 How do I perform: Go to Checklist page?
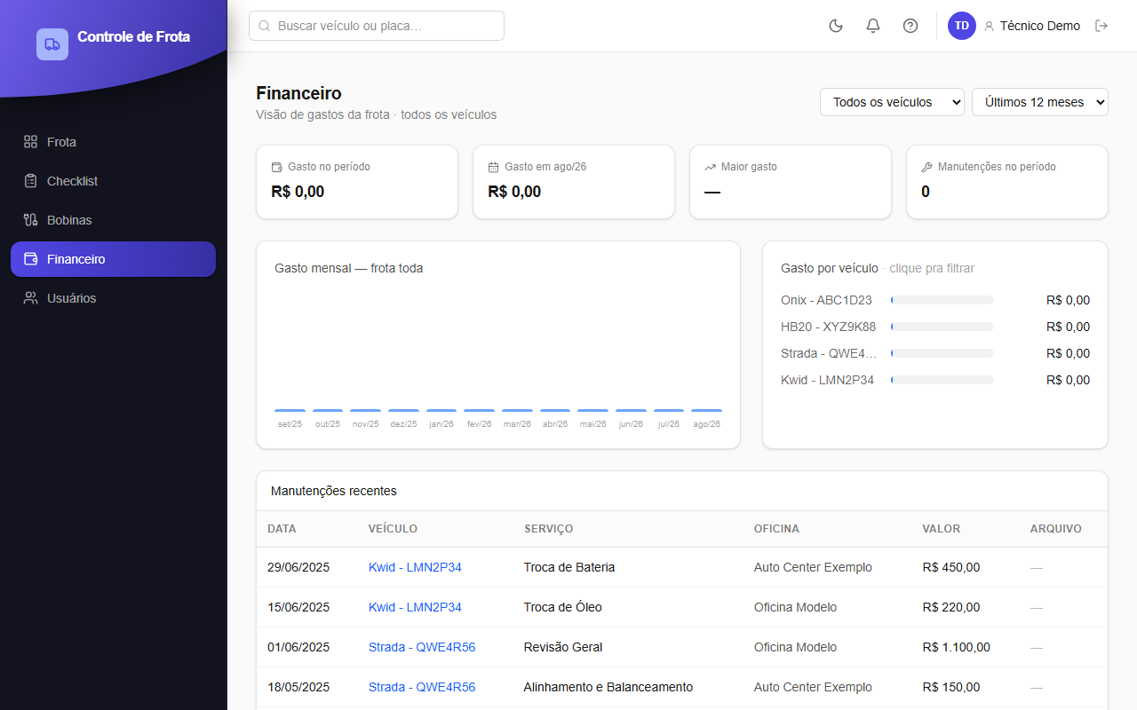(113, 181)
